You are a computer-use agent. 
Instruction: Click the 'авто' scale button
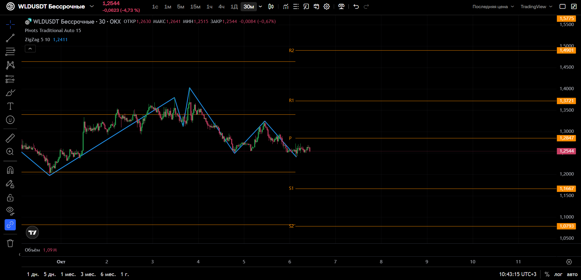pyautogui.click(x=572, y=274)
